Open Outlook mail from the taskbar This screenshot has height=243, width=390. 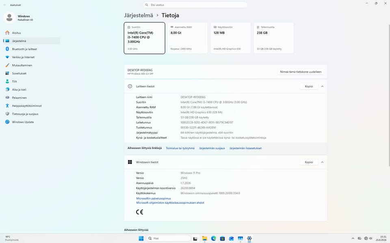coord(231,239)
